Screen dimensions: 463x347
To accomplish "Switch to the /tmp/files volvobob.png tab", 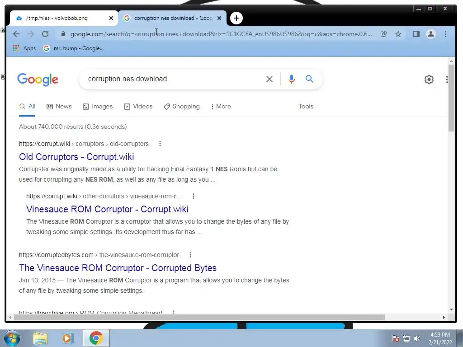I will pos(64,18).
